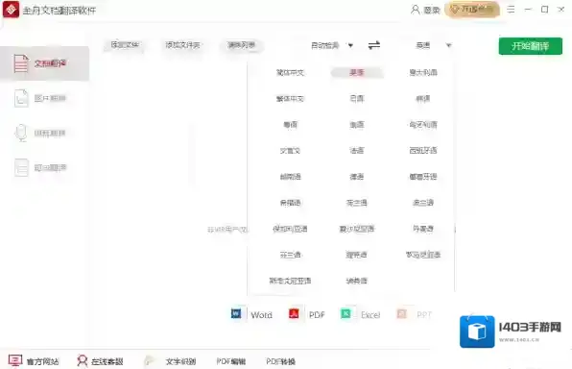Click the Word file type icon
This screenshot has height=369, width=572.
(x=236, y=314)
